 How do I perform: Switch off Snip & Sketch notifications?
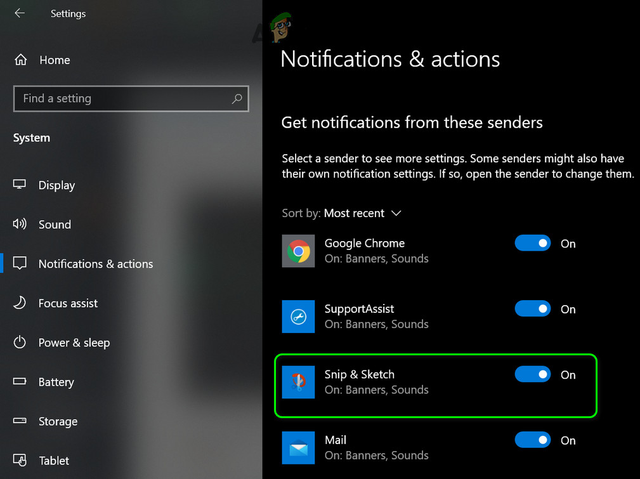(533, 374)
